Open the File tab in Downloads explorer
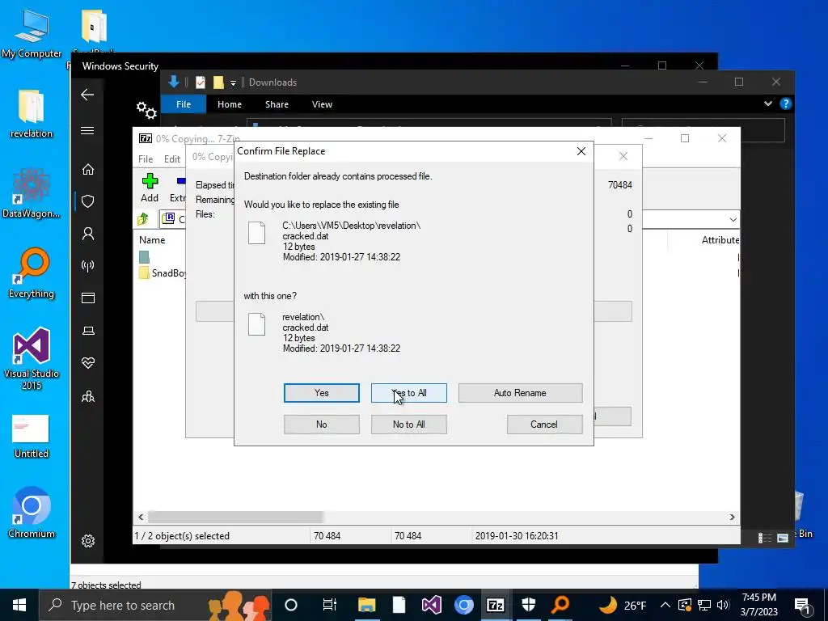Image resolution: width=828 pixels, height=621 pixels. coord(184,104)
